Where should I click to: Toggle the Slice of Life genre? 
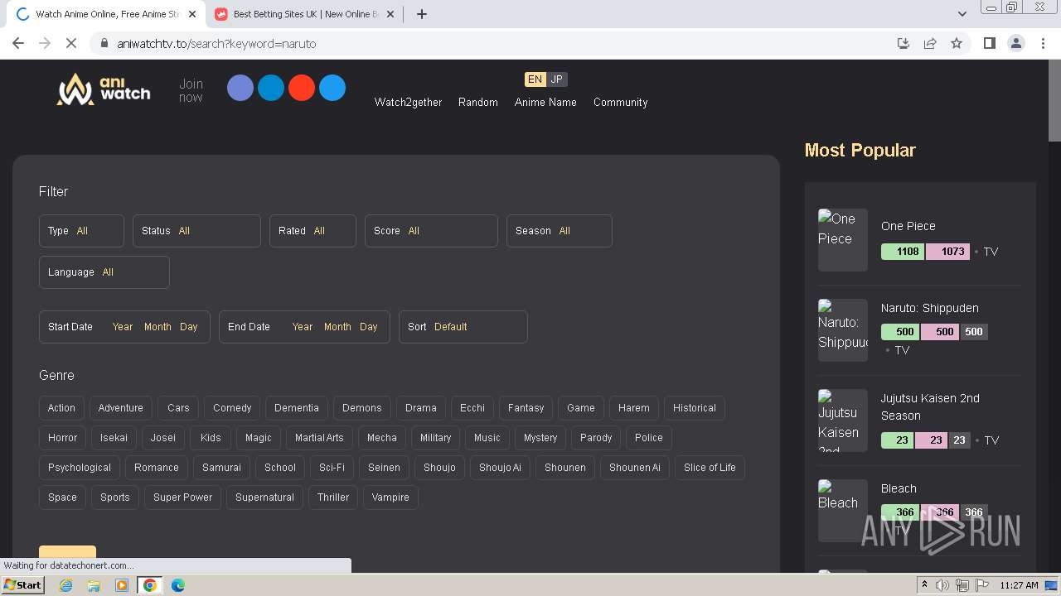pyautogui.click(x=710, y=468)
